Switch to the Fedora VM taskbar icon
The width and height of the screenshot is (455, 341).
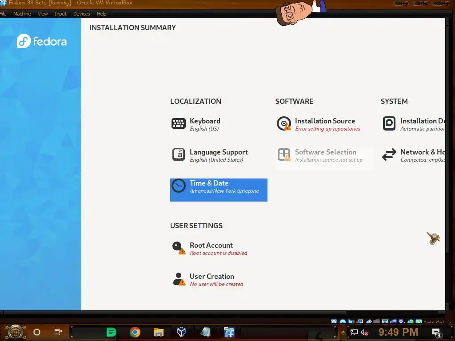point(229,332)
